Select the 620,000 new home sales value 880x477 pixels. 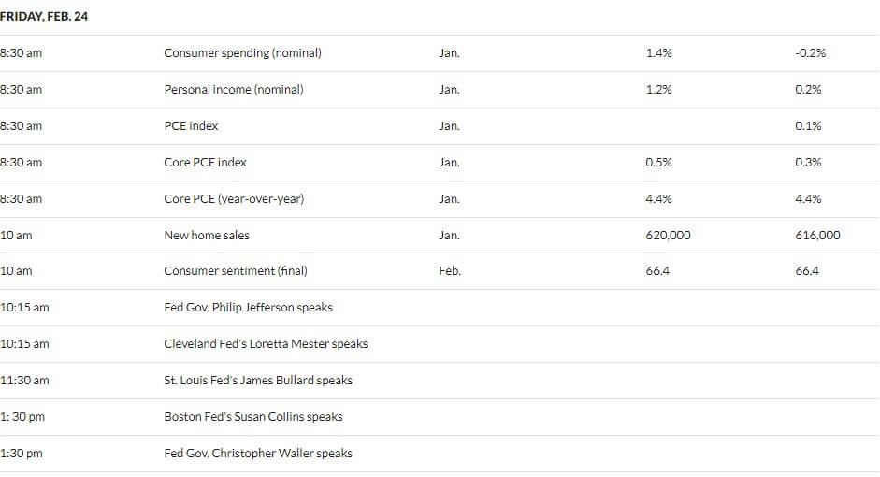(668, 235)
